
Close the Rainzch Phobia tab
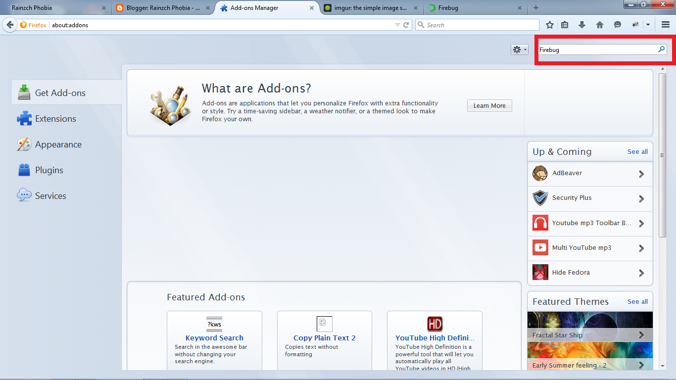tap(104, 8)
